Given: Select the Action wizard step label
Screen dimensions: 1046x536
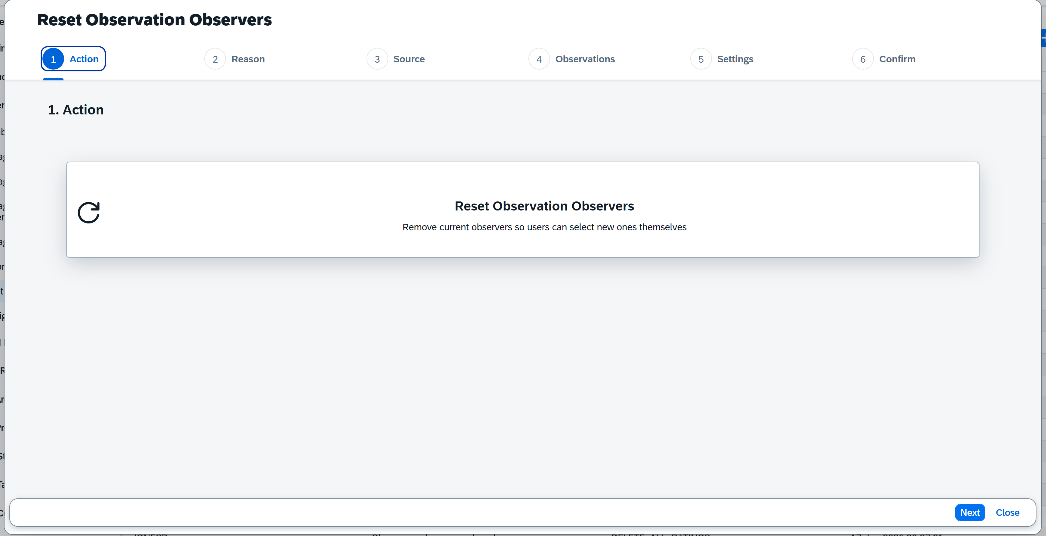Looking at the screenshot, I should [84, 59].
